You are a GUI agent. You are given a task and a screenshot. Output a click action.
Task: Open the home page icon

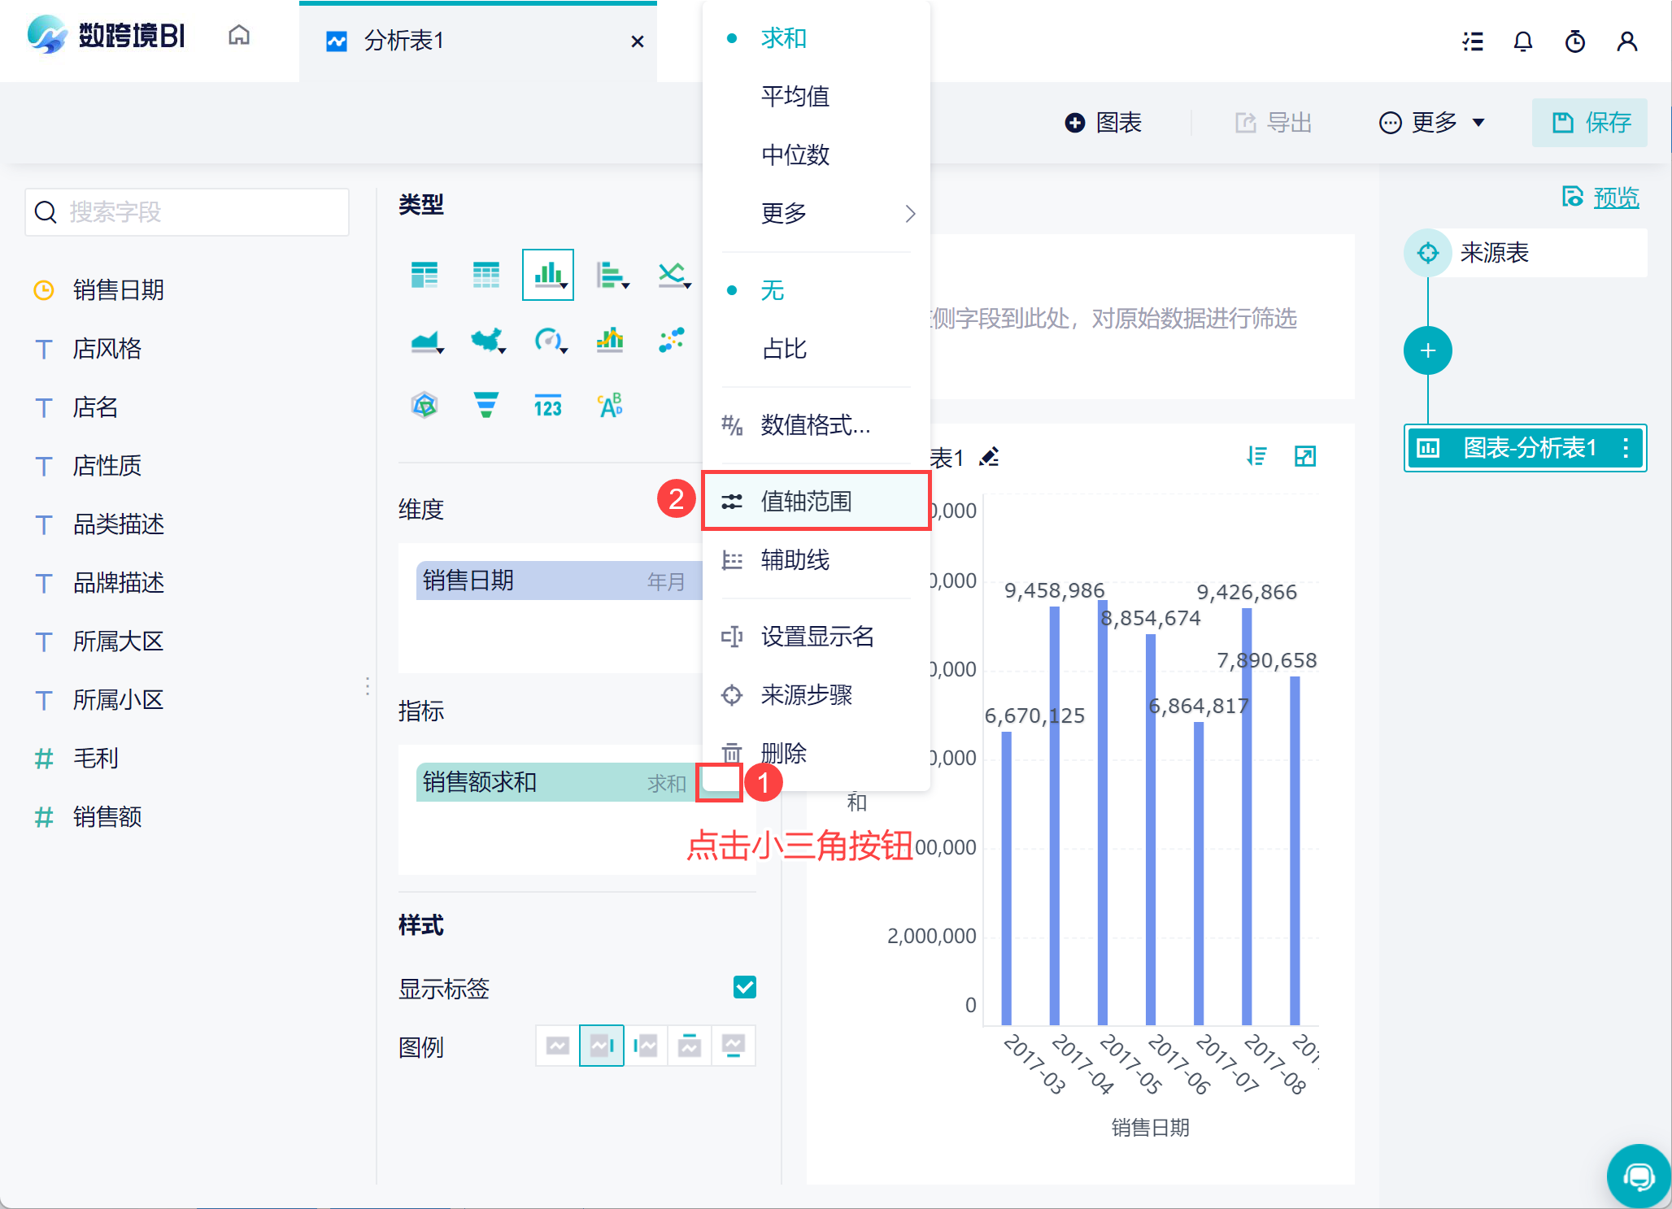click(239, 36)
